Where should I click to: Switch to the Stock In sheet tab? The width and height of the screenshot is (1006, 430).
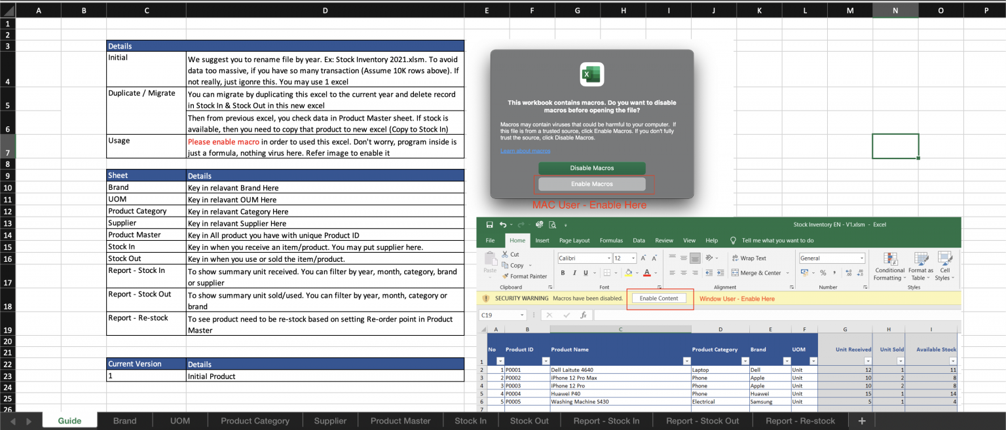[471, 420]
